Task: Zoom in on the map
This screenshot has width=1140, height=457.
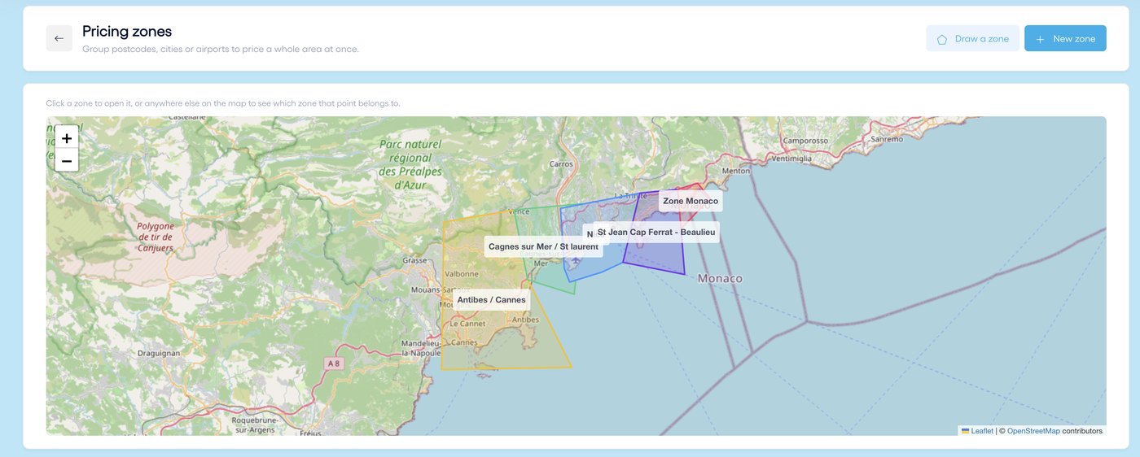Action: (x=67, y=138)
